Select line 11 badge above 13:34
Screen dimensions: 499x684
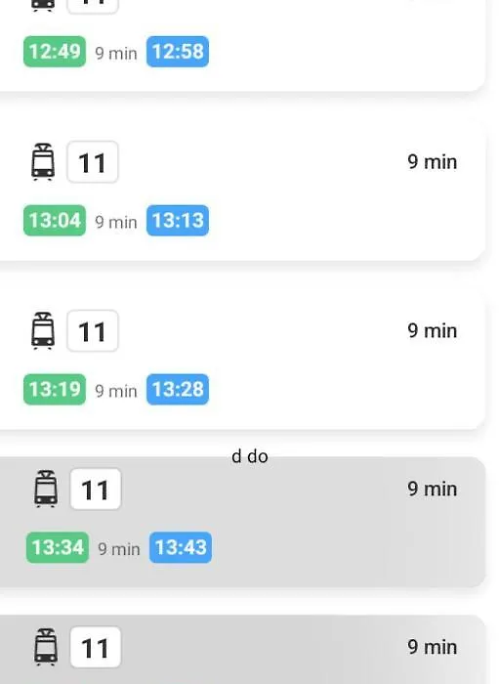pos(96,489)
